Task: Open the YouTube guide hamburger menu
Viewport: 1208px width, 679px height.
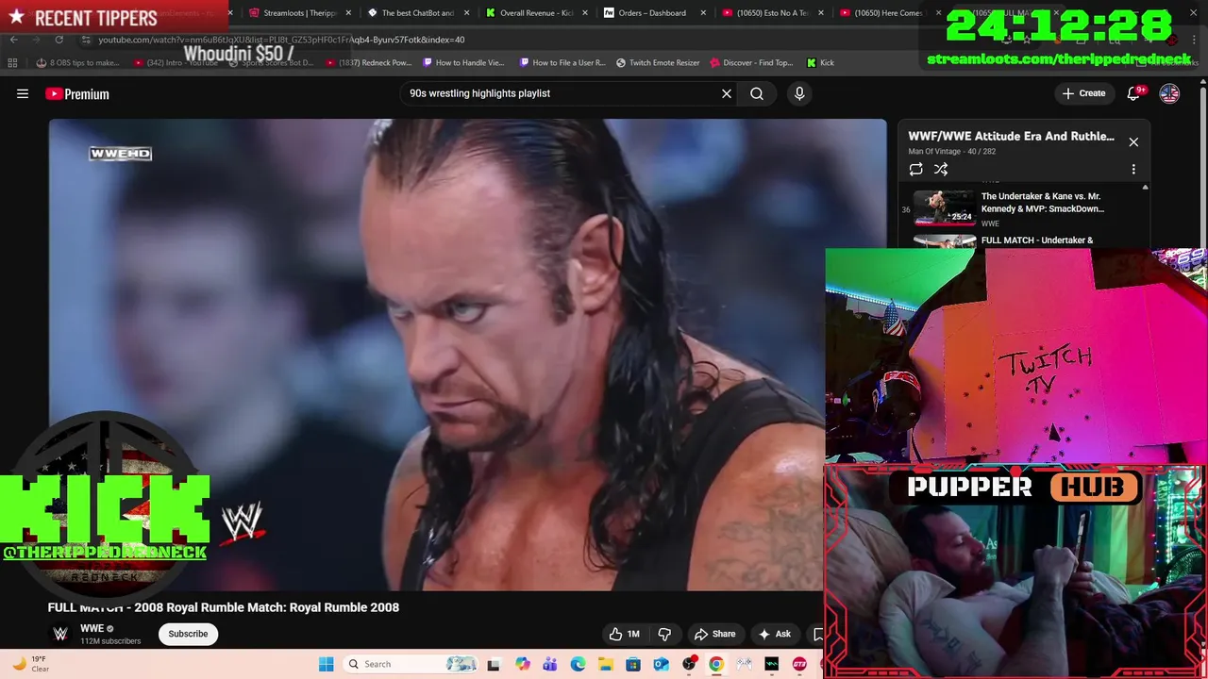Action: pyautogui.click(x=23, y=93)
